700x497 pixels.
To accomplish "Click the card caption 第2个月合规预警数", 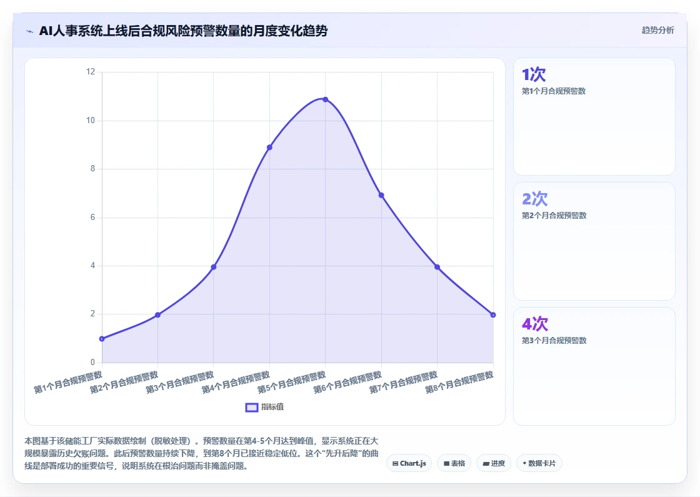I will click(x=554, y=216).
